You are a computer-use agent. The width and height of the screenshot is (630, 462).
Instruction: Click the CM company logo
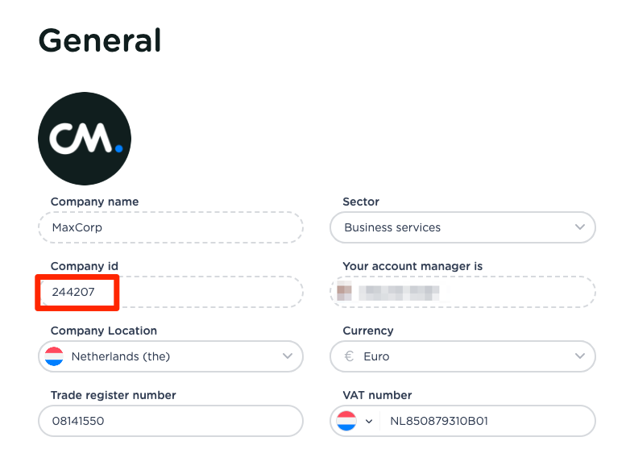point(85,139)
